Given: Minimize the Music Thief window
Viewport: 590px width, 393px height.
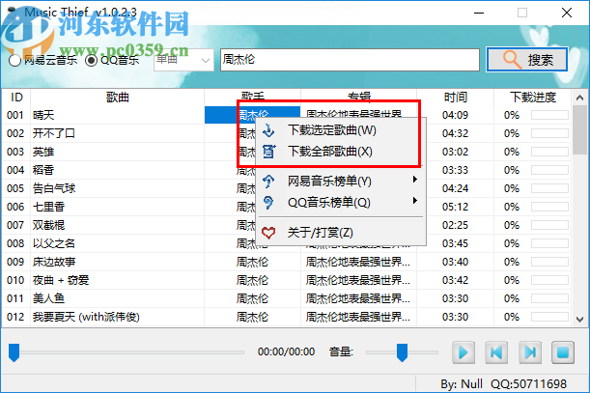Looking at the screenshot, I should 479,13.
